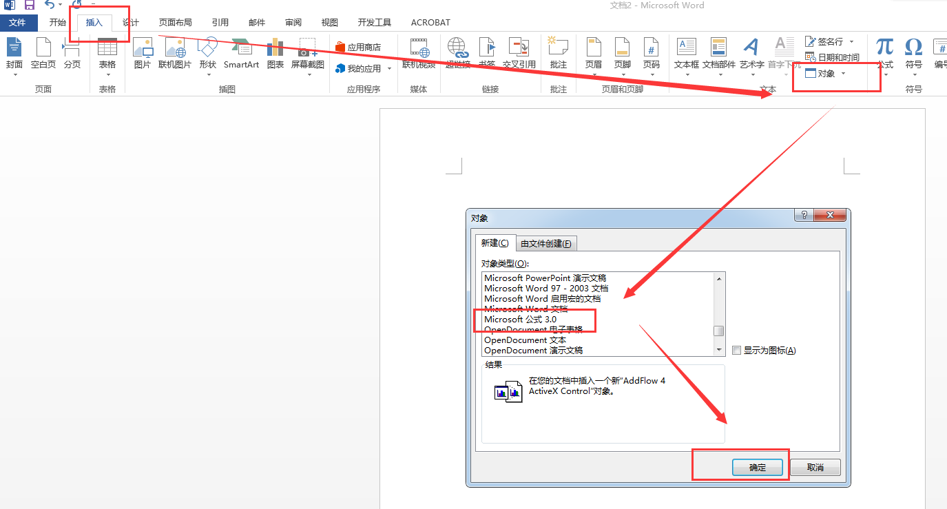
Task: Switch to the 审阅 (Review) tab
Action: 293,23
